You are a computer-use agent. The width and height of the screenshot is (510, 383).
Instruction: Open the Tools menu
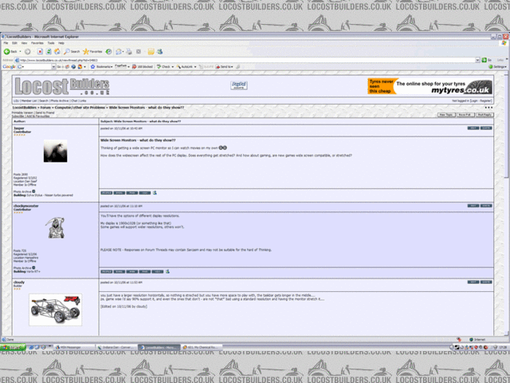click(x=51, y=43)
